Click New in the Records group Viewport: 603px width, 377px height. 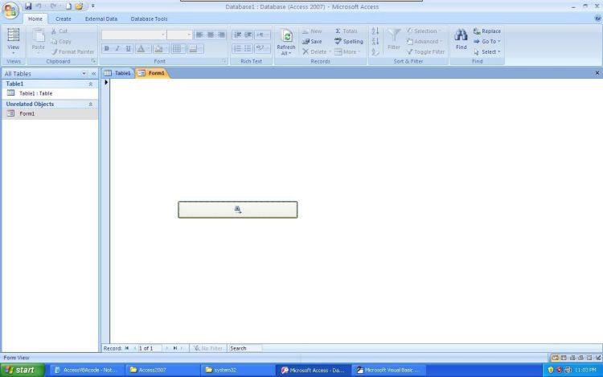(312, 31)
